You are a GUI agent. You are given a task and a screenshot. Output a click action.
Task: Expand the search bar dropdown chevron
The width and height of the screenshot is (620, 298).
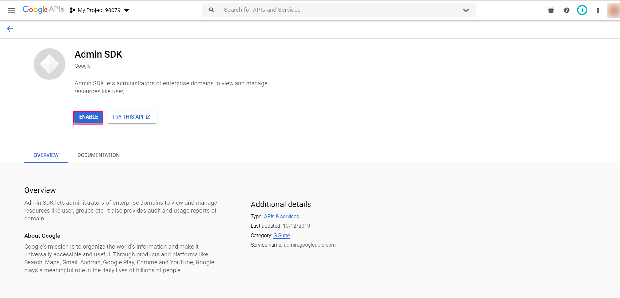click(466, 10)
